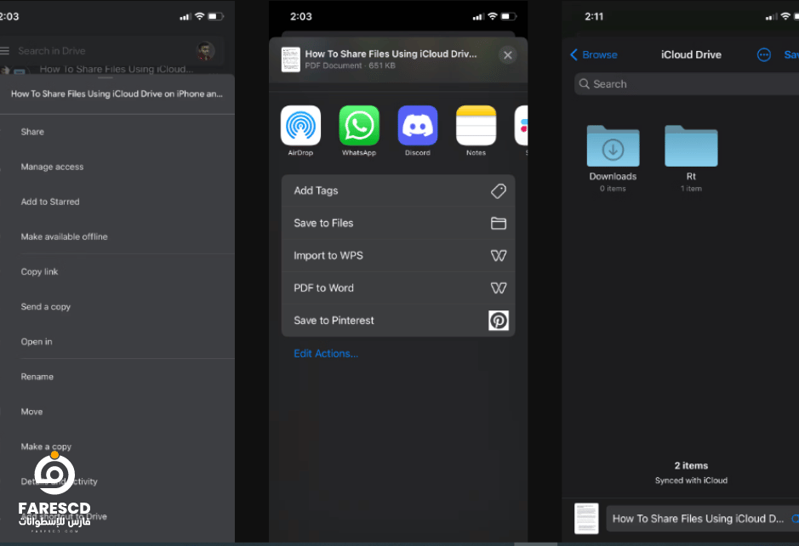Screen dimensions: 799x546
Task: Choose Open in option
Action: 117,342
